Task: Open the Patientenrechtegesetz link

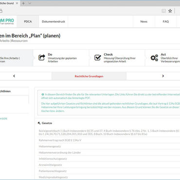Action: (53, 171)
